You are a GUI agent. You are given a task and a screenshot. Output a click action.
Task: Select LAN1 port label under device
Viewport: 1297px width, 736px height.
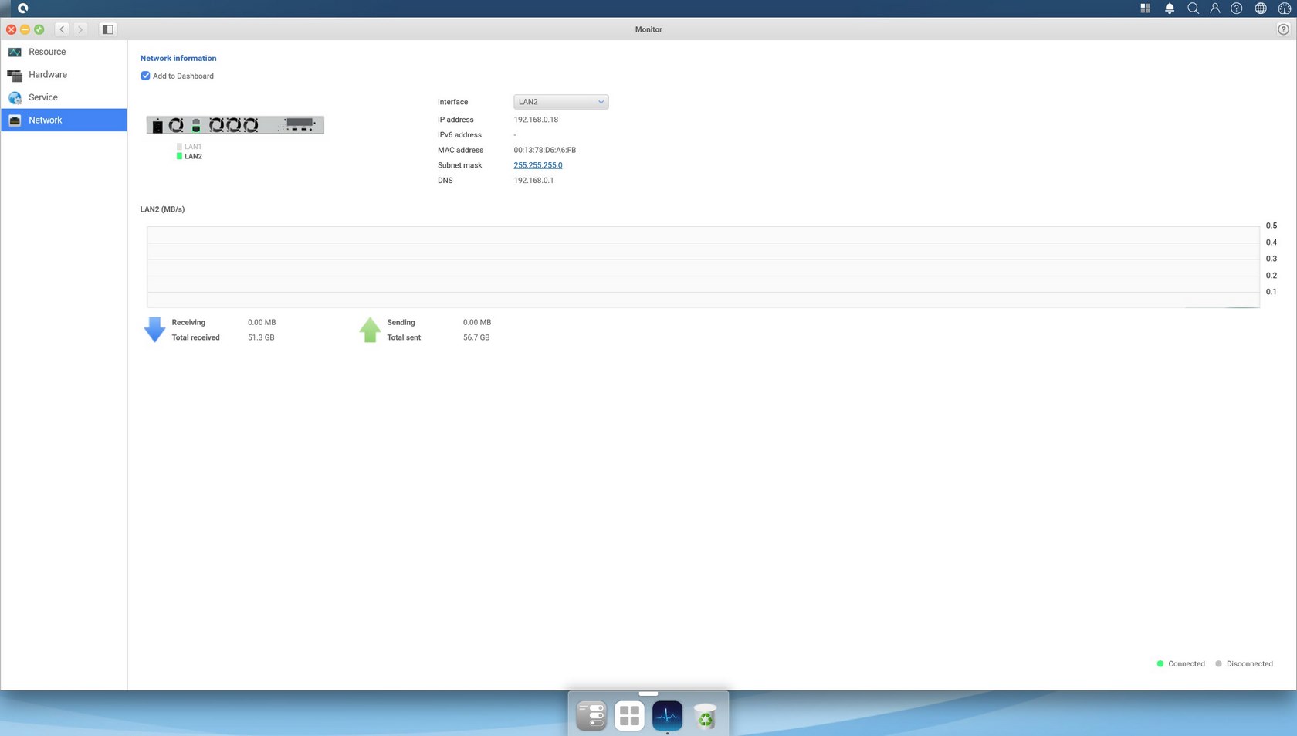tap(193, 147)
